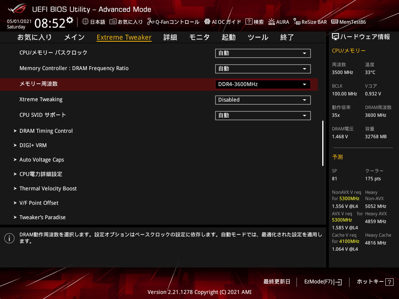Click the 08:52 clock display
The width and height of the screenshot is (399, 299).
[x=50, y=23]
